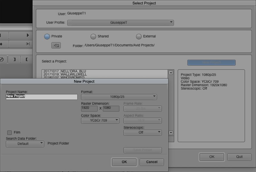Open the Stereoscopic Off dropdown
The width and height of the screenshot is (256, 172).
(x=143, y=133)
